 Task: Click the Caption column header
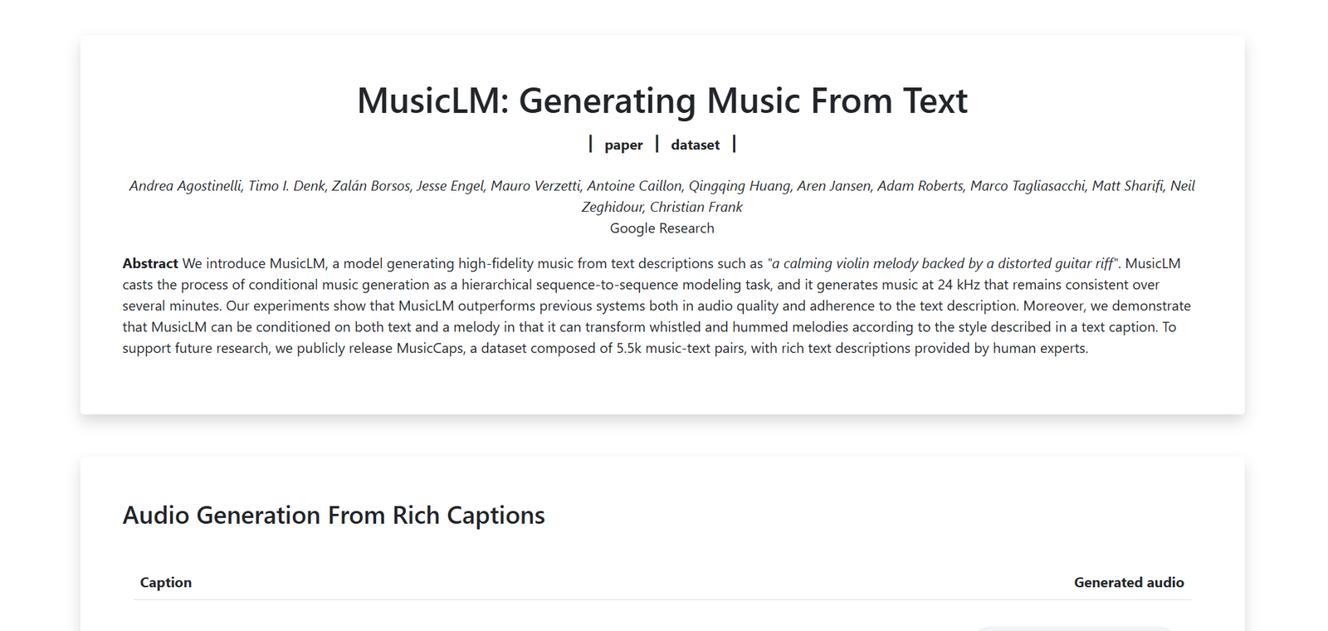click(165, 583)
